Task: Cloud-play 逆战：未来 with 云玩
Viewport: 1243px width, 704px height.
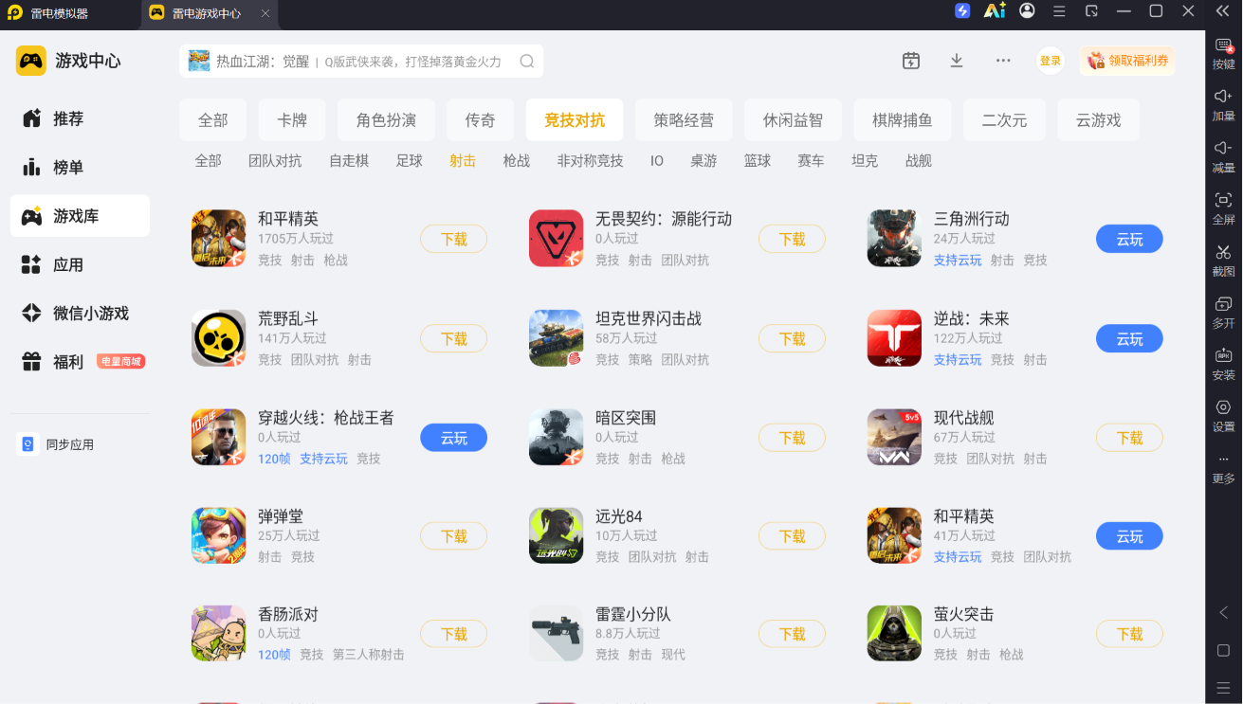Action: tap(1129, 339)
